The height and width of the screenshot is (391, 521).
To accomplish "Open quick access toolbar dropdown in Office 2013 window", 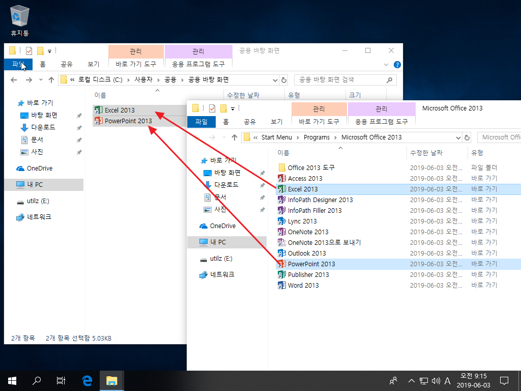I will (x=233, y=109).
